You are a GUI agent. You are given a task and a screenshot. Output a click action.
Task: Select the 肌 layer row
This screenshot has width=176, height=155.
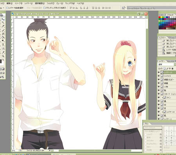pos(167,115)
